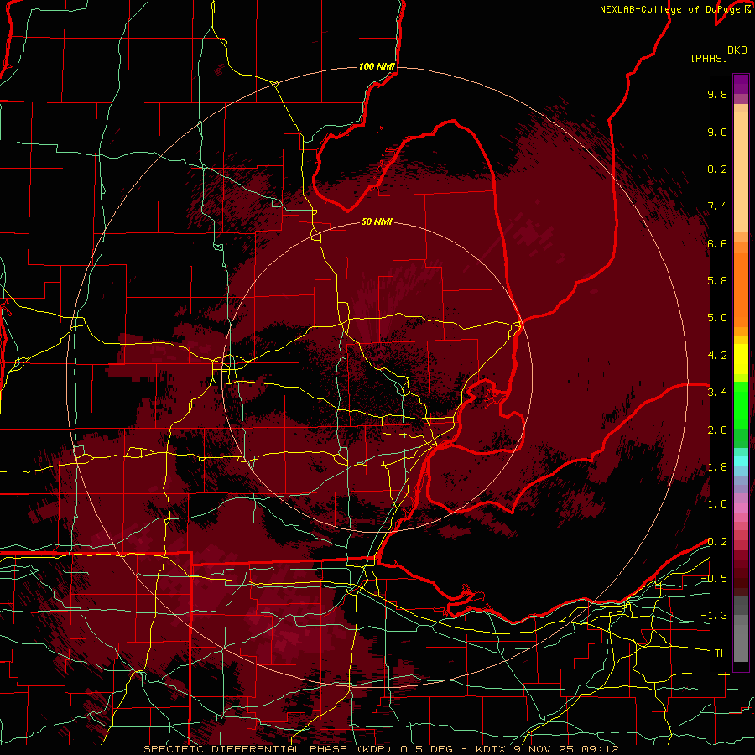
Task: Click the NEXLAB-College of DuPage credit text
Action: (674, 9)
